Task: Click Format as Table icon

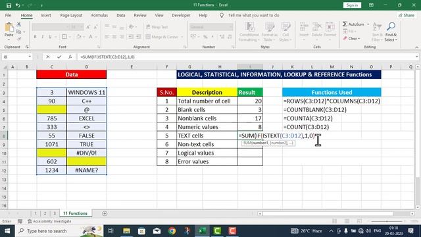Action: click(x=269, y=27)
